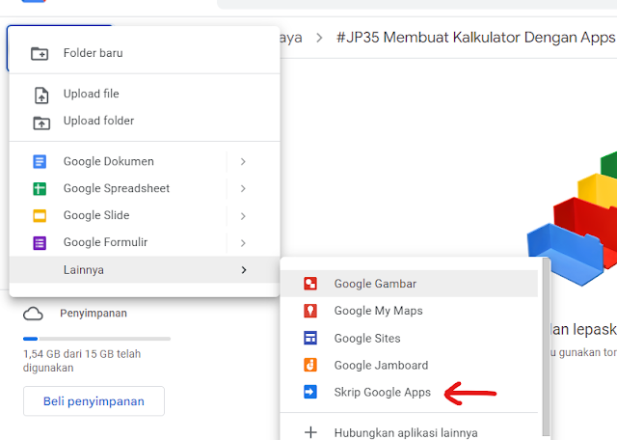Image resolution: width=617 pixels, height=440 pixels.
Task: Click the Google Slide yellow icon
Action: click(40, 216)
